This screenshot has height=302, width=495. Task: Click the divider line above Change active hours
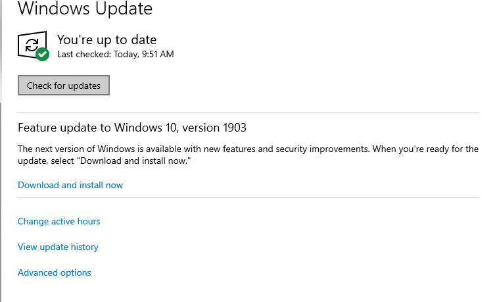coord(248,197)
